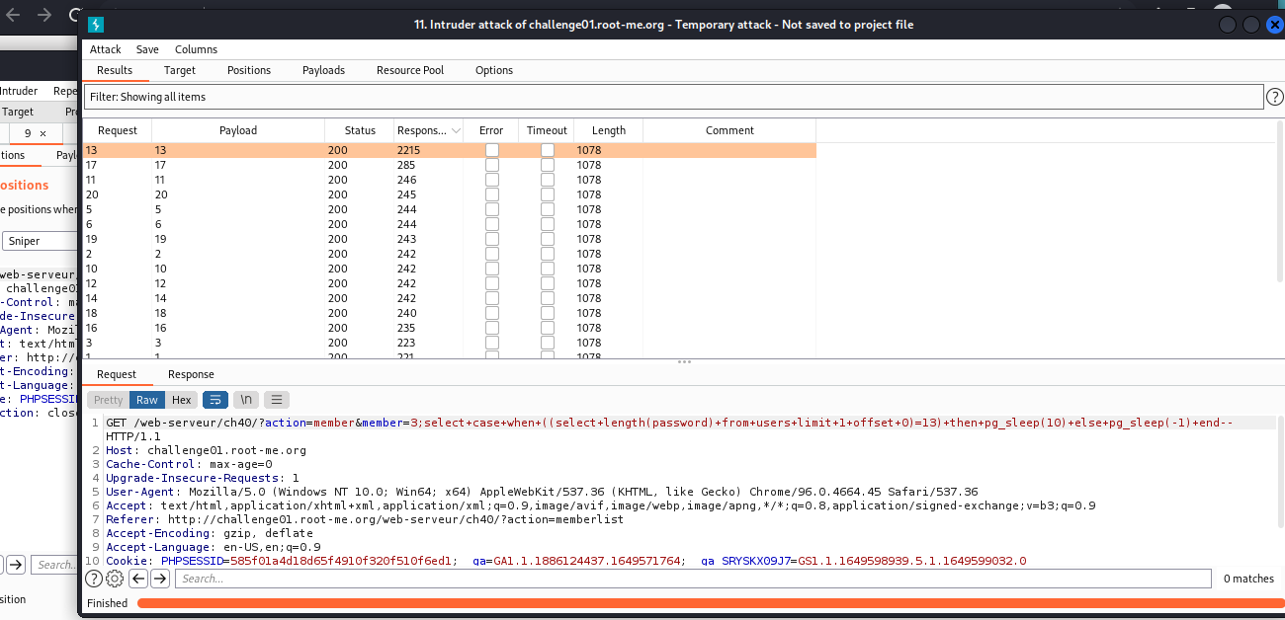Tick Error checkbox for payload 19 row
Image resolution: width=1285 pixels, height=620 pixels.
point(491,239)
